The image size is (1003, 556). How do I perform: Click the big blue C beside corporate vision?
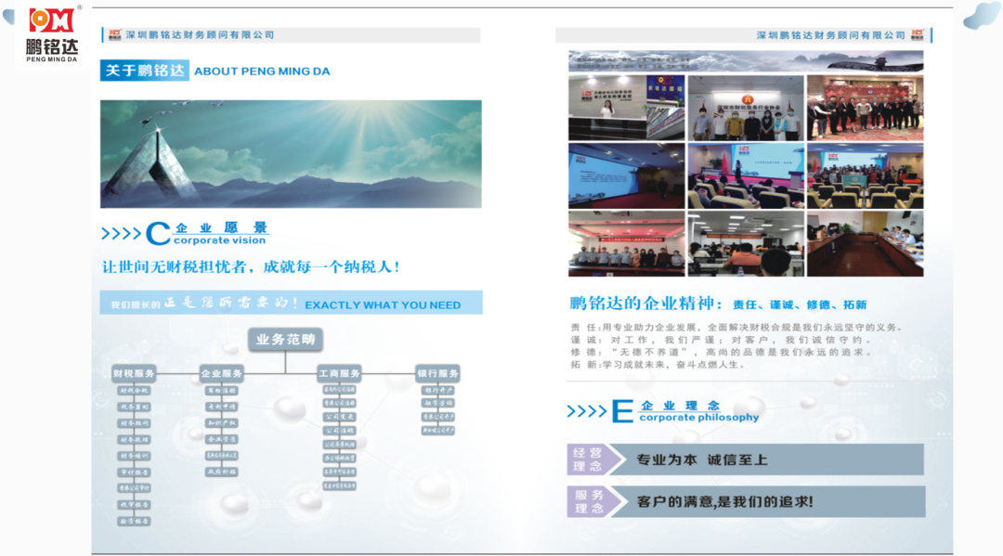157,234
